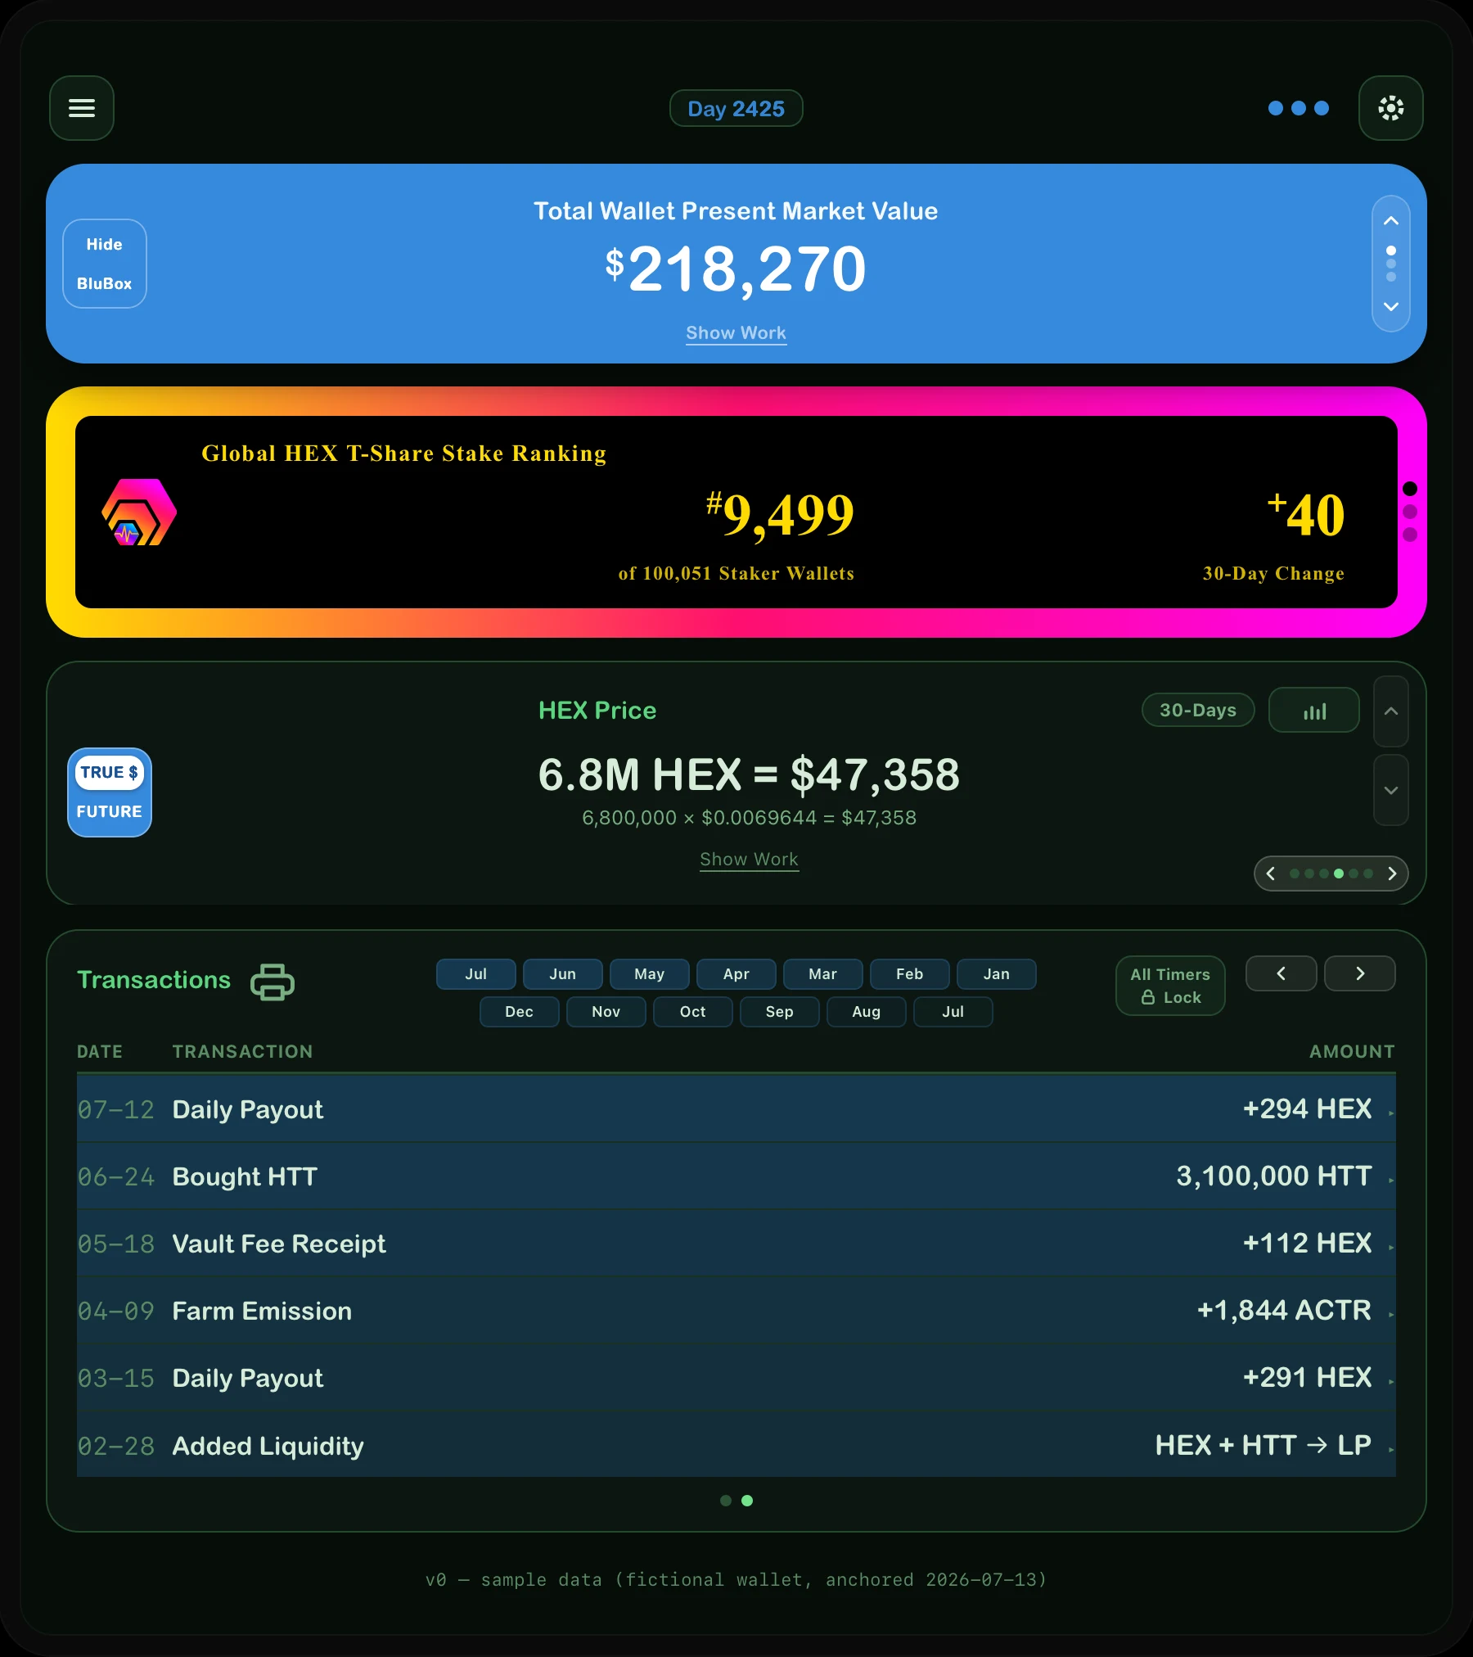Click the #9,499 ranking number
Image resolution: width=1473 pixels, height=1657 pixels.
780,514
